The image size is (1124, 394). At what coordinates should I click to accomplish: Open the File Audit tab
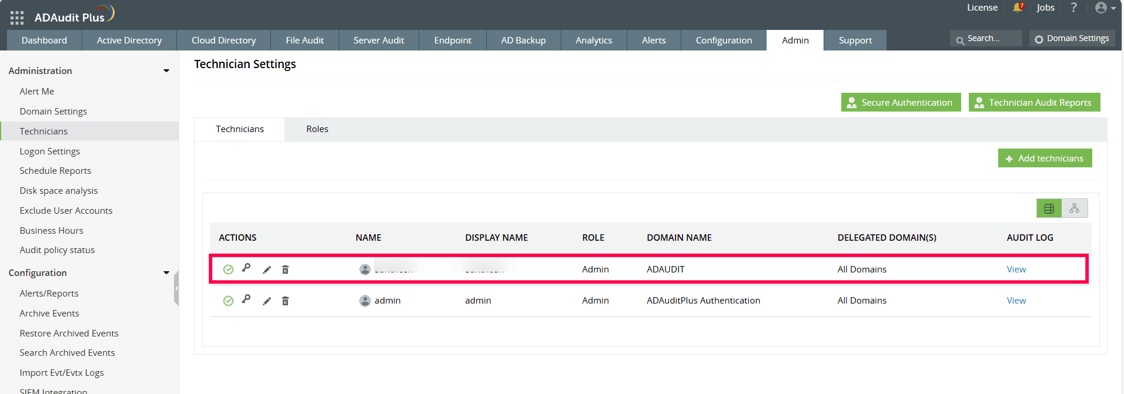[305, 41]
